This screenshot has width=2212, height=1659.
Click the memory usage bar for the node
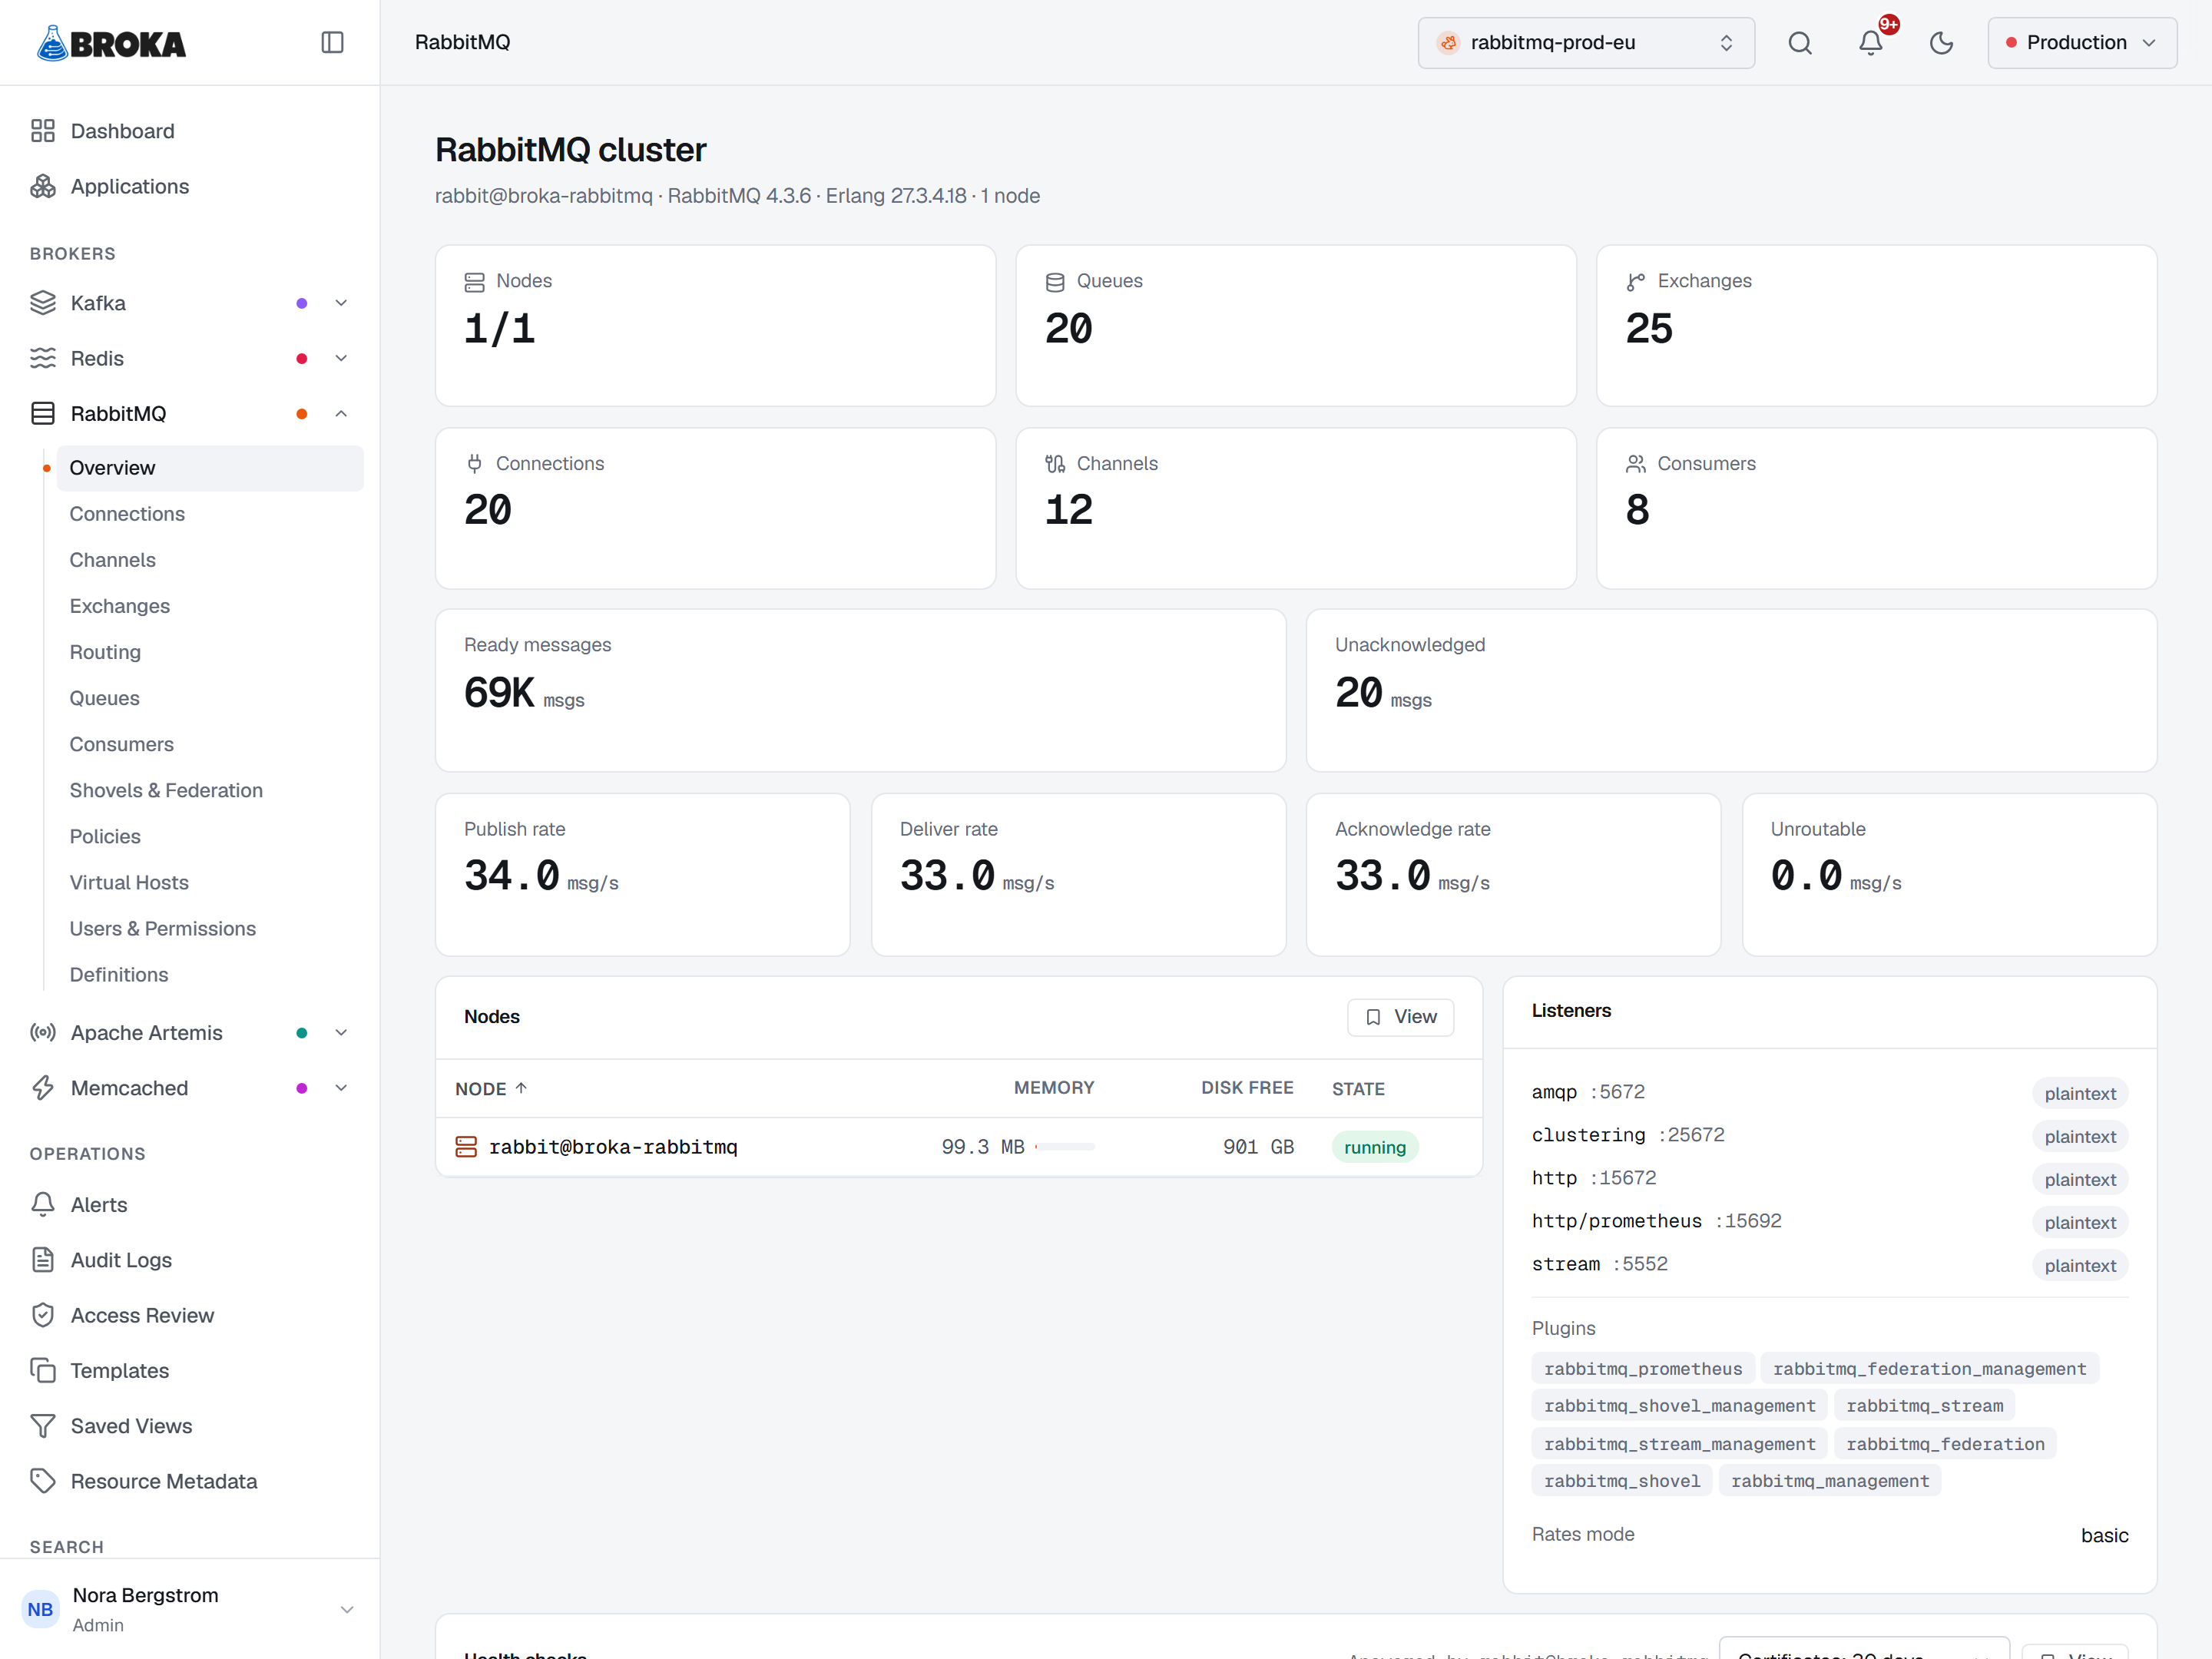1064,1147
